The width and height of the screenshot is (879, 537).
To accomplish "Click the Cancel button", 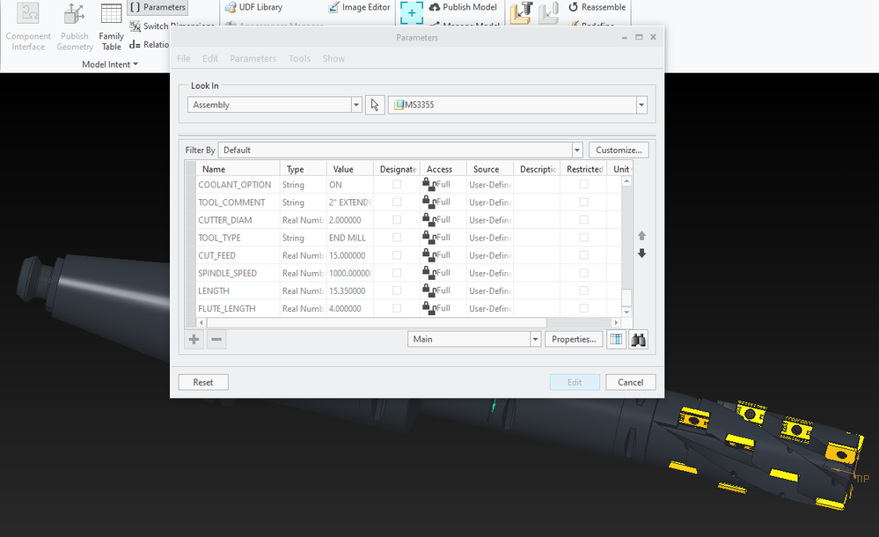I will 631,382.
